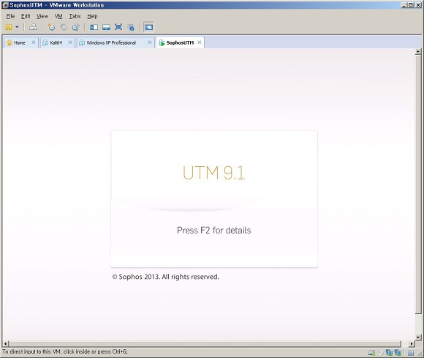The height and width of the screenshot is (358, 424).
Task: Minimize the VMware Workstation window
Action: pyautogui.click(x=404, y=5)
